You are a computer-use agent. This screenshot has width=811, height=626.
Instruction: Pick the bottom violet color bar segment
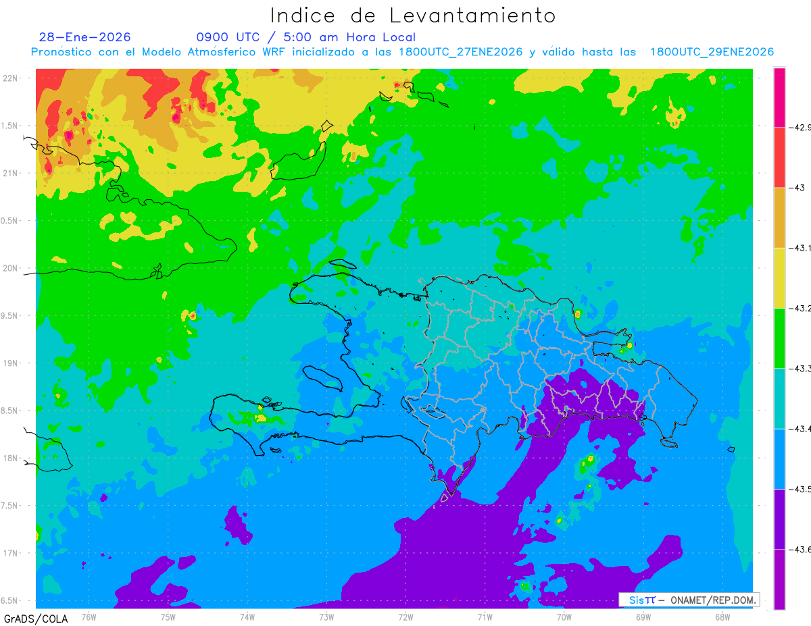click(779, 579)
